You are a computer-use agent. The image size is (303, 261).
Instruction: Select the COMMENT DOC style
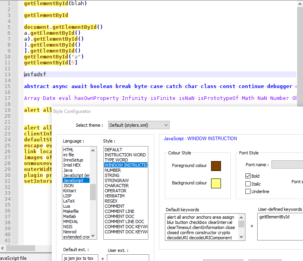pos(126,216)
